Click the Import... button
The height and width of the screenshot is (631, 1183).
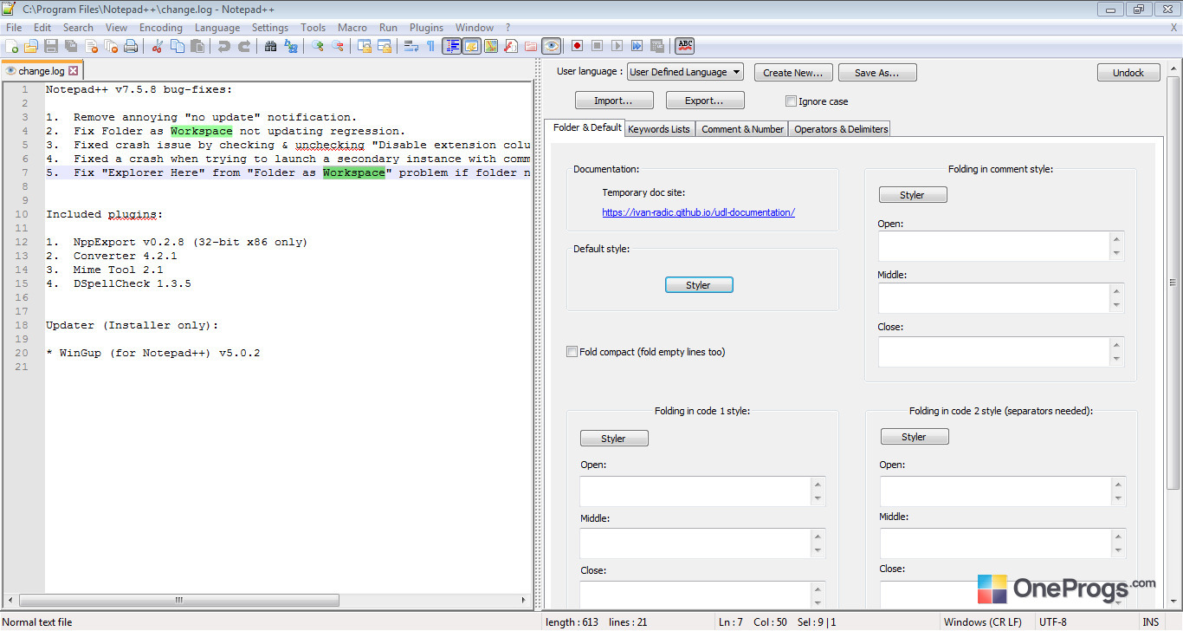pos(612,101)
